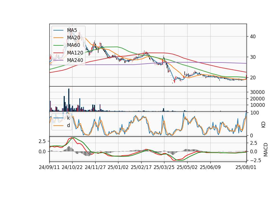Image resolution: width=274 pixels, height=197 pixels.
Task: Click the volume axis value 10000
Action: pos(257,105)
